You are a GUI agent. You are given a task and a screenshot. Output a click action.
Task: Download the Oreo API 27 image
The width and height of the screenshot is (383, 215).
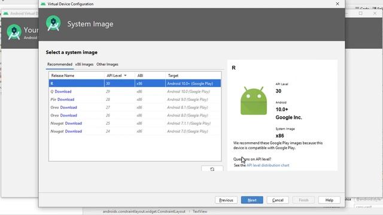tap(68, 107)
